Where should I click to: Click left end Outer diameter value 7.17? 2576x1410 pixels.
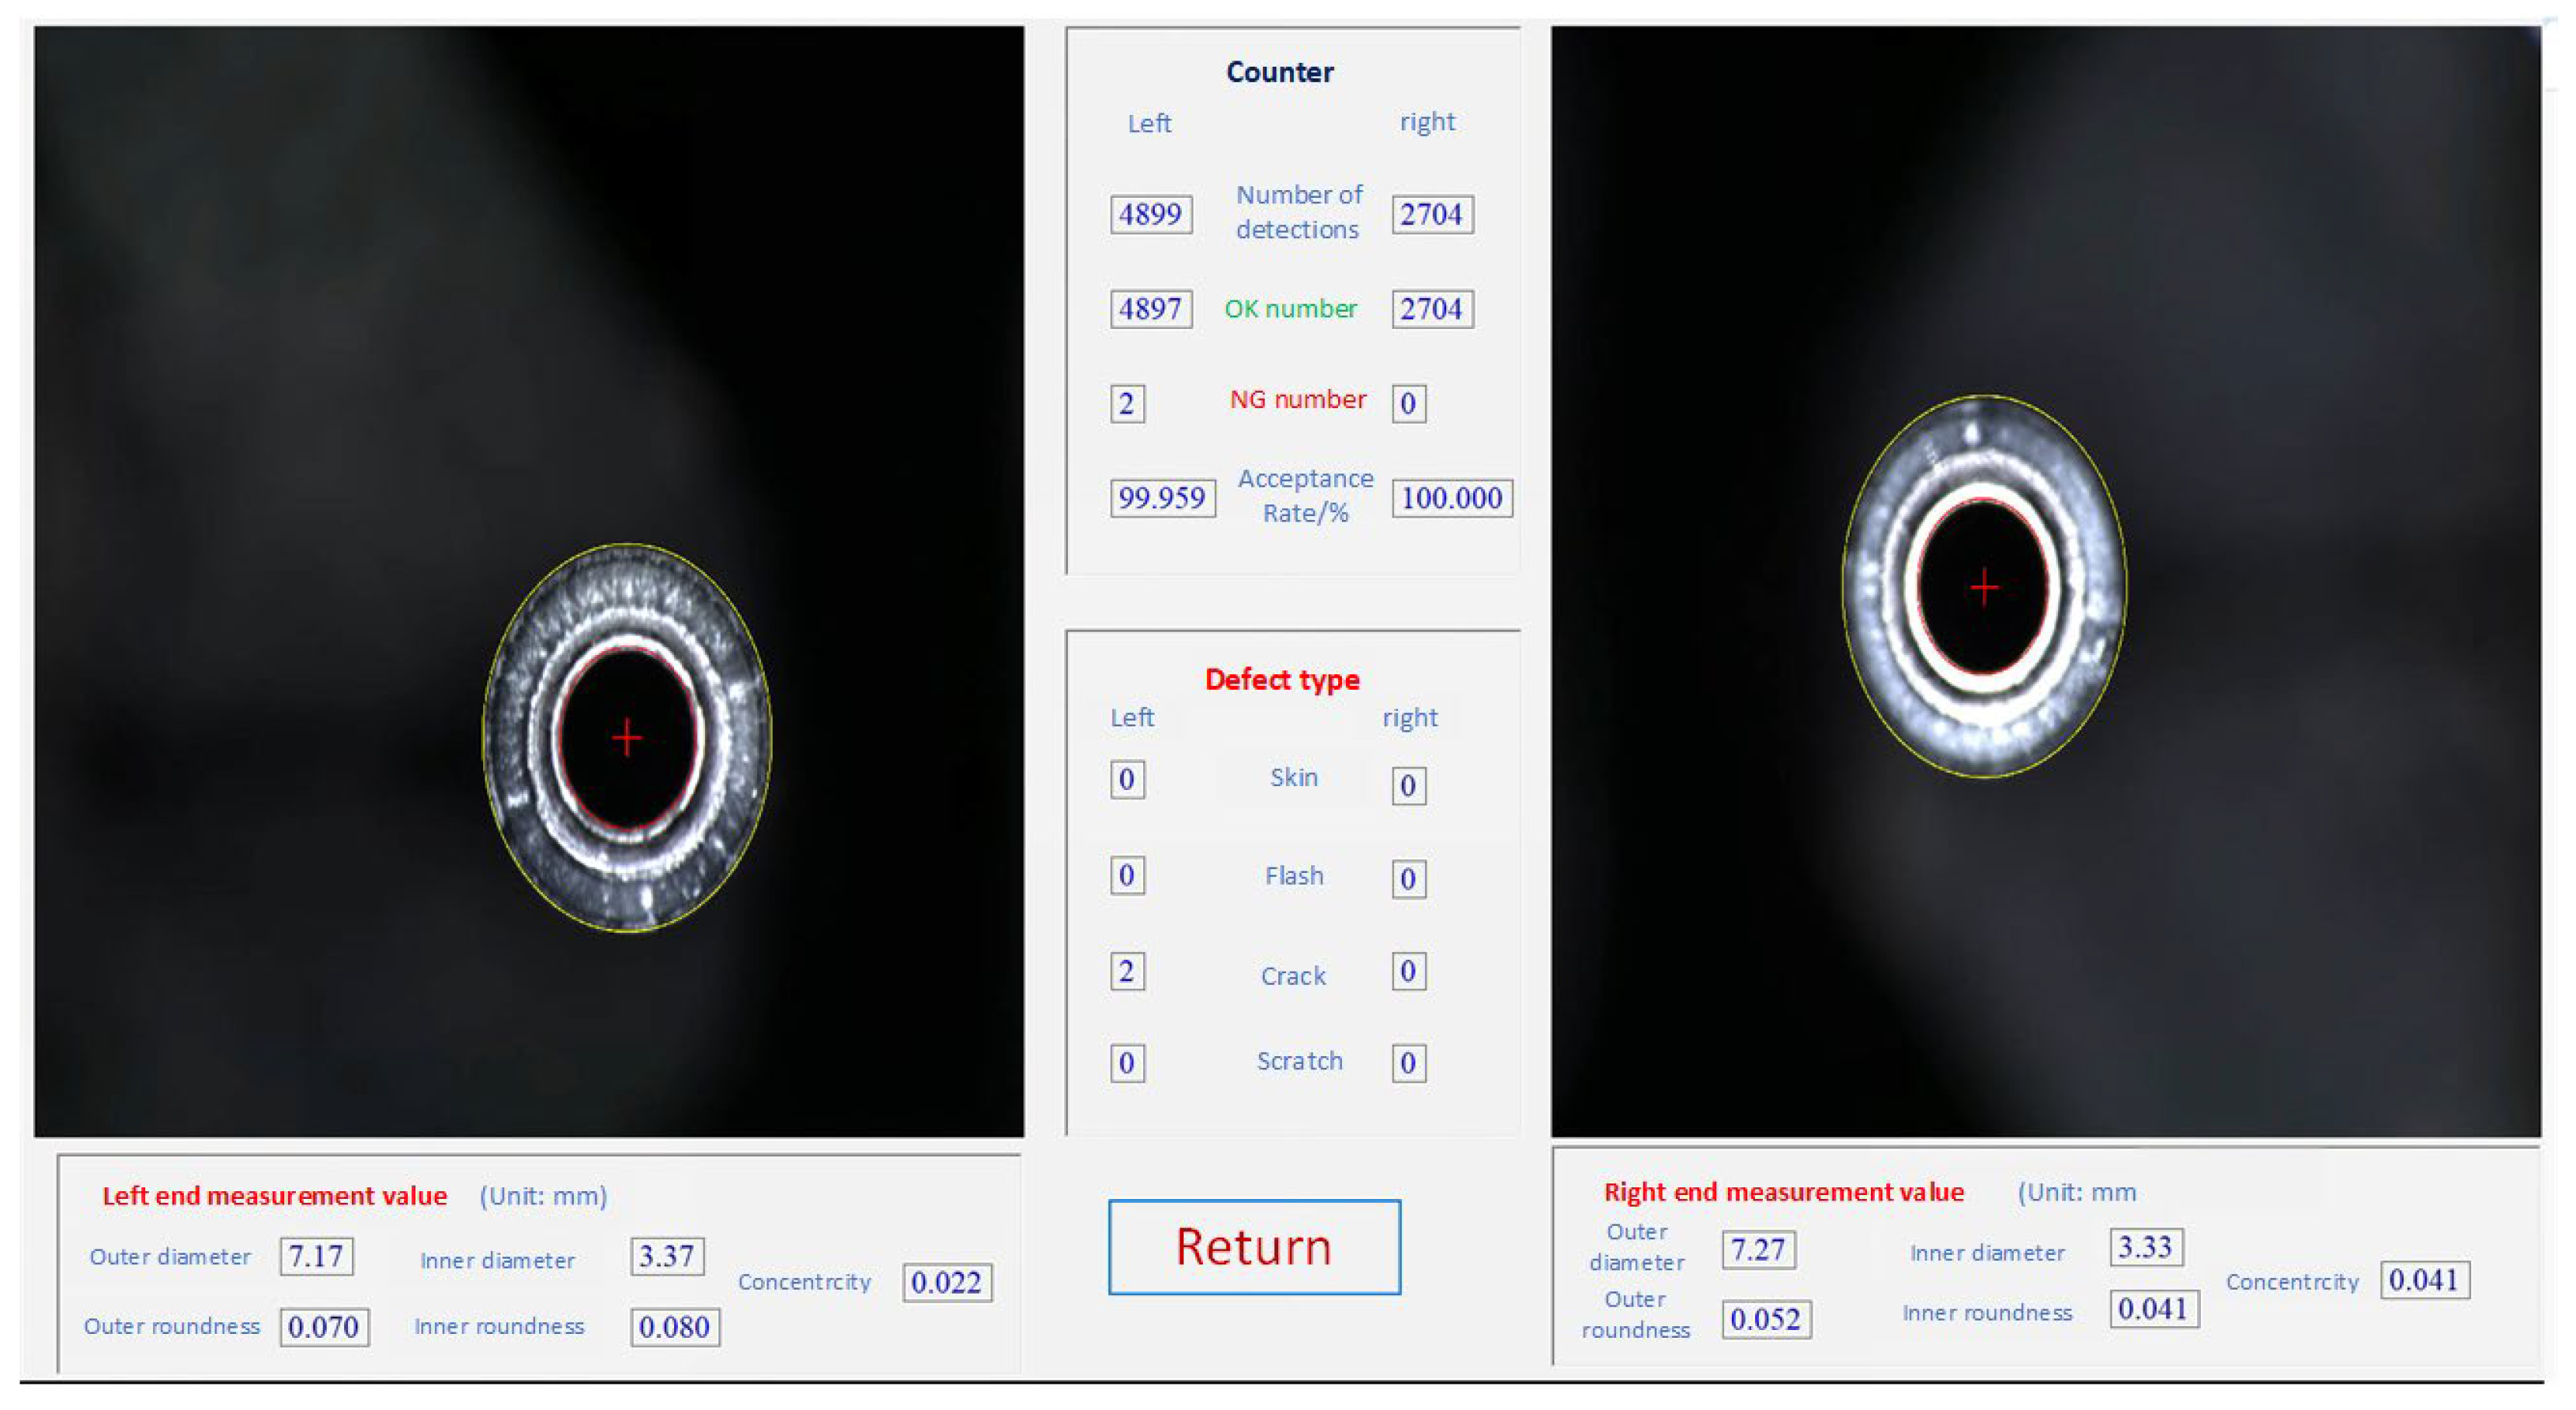[316, 1256]
